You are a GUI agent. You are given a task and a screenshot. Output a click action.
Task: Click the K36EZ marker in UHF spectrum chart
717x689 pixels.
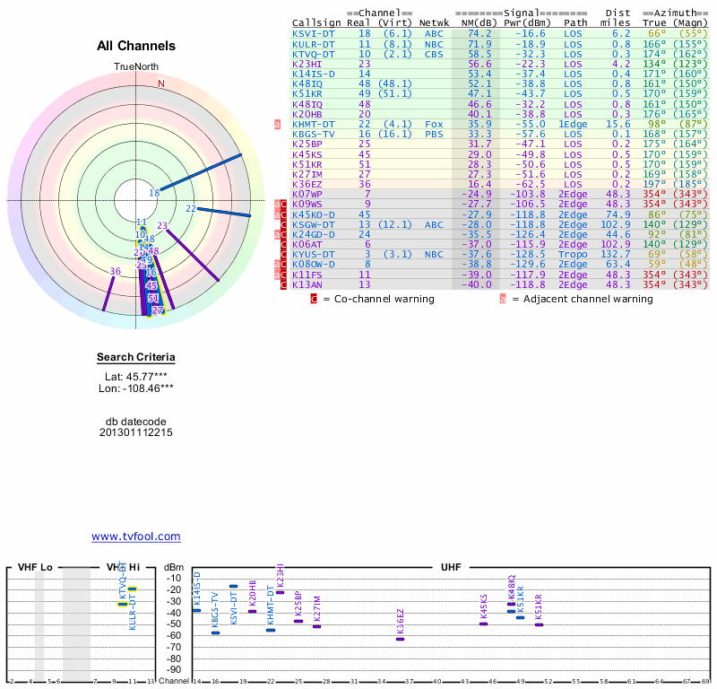tap(400, 639)
